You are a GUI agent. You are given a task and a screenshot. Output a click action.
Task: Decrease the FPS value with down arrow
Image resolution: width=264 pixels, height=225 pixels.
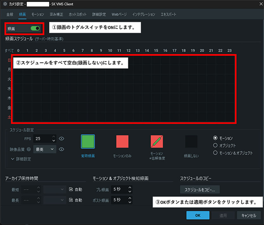54,141
